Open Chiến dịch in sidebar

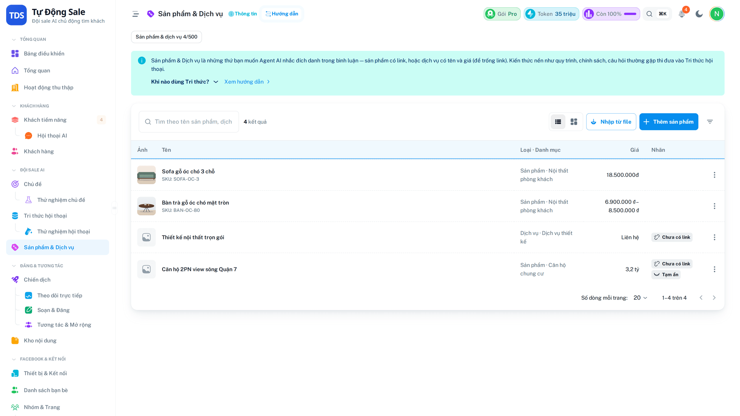[57, 280]
